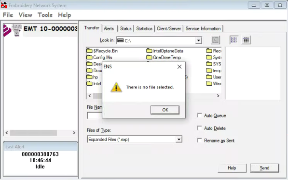Screen dimensions: 288x180
Task: Expand the Files of Type dropdown
Action: pyautogui.click(x=178, y=140)
